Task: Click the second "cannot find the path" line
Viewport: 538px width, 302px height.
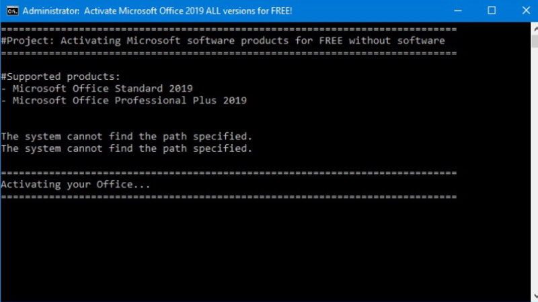Action: (126, 148)
